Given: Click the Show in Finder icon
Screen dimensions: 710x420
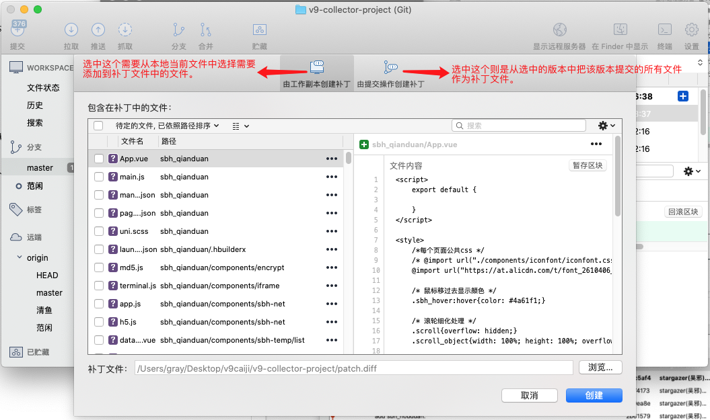Looking at the screenshot, I should click(x=620, y=30).
